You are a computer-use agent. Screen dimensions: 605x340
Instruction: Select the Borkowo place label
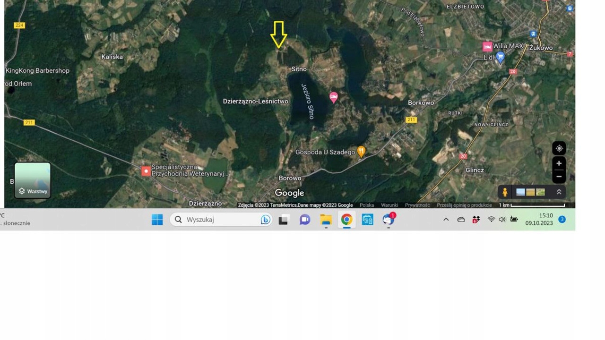click(x=421, y=102)
